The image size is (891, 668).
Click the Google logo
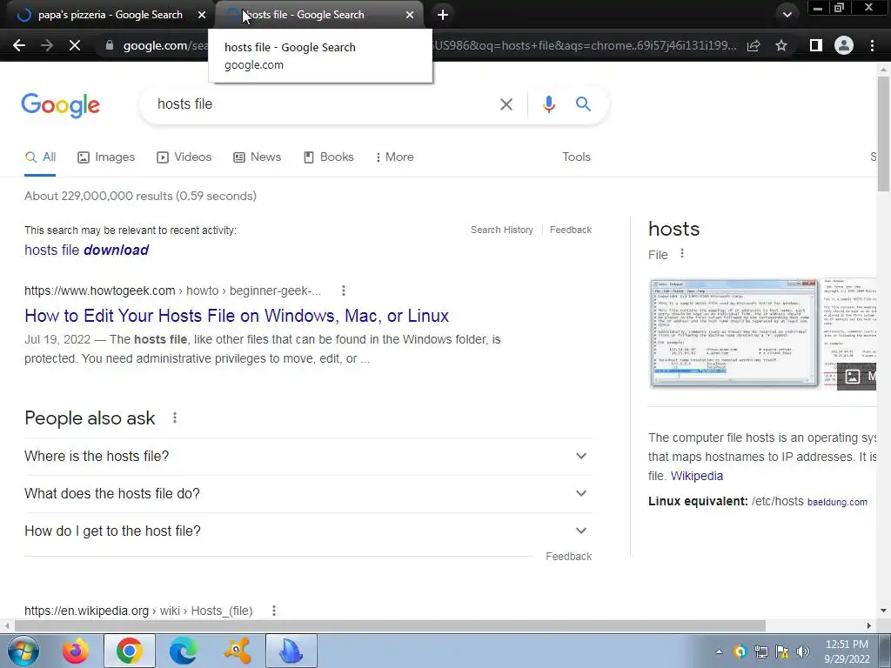[61, 105]
